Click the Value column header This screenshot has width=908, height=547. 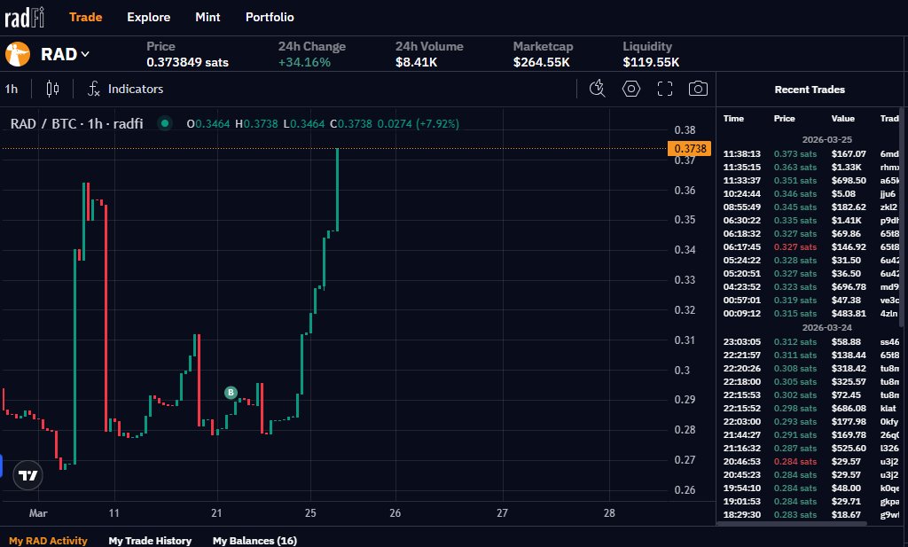point(842,118)
